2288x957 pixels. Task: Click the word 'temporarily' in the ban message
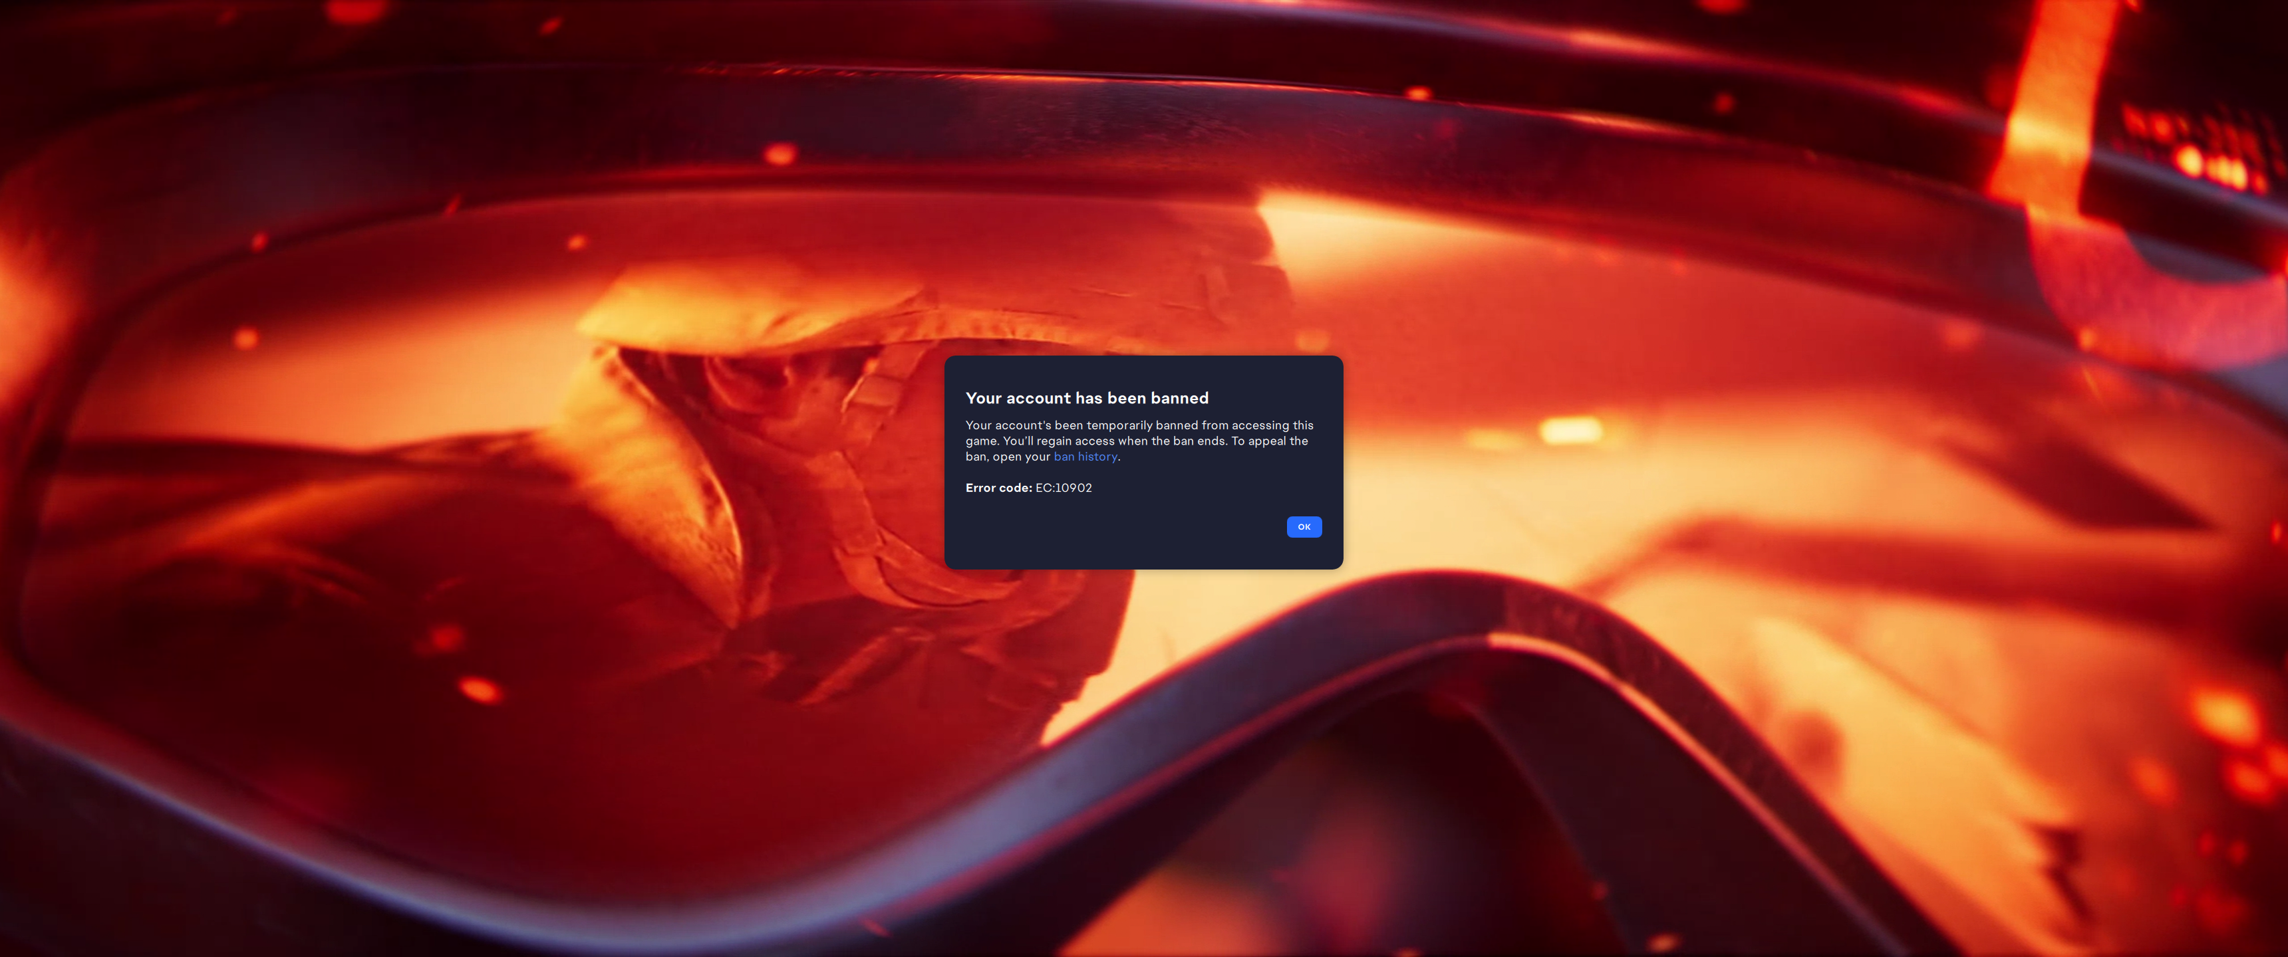pos(1119,425)
